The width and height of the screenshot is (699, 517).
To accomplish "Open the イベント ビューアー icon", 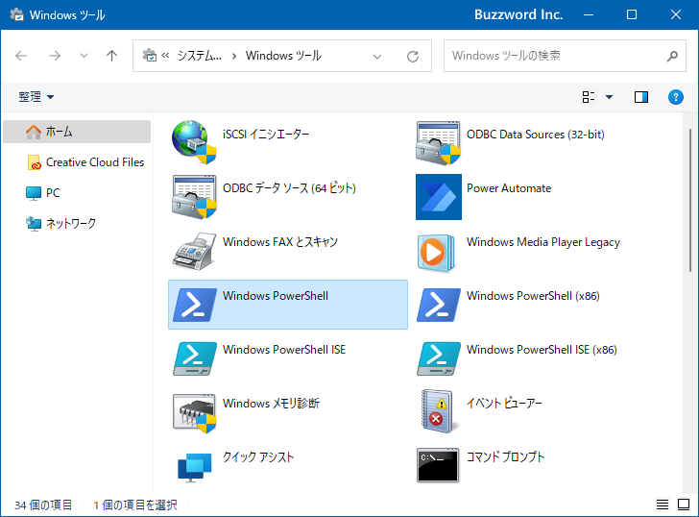I will pyautogui.click(x=438, y=411).
